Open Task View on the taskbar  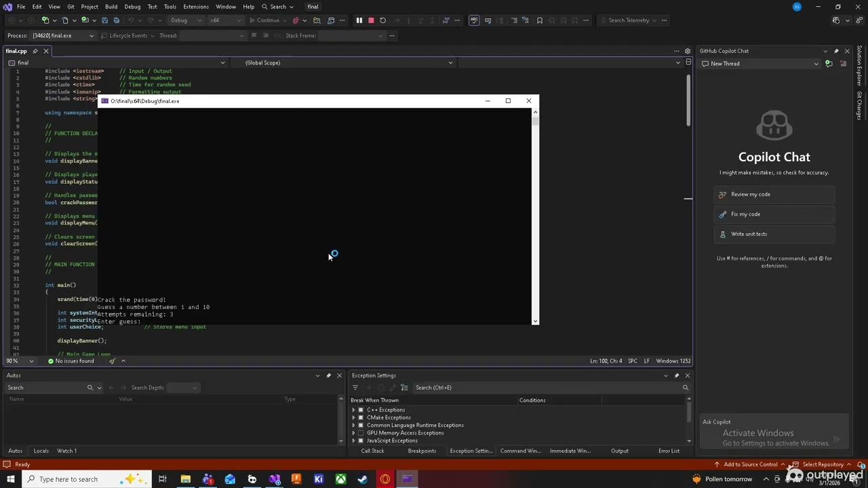[x=163, y=479]
